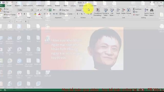
Task: Open the Alignment group dialog launcher
Action: pyautogui.click(x=75, y=18)
